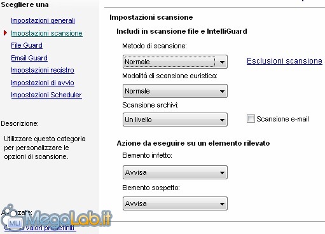Enable the Scansione e-mail checkbox
The image size is (325, 234).
coord(251,119)
